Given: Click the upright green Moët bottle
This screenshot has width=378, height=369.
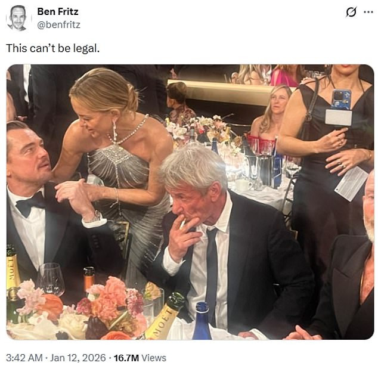Looking at the screenshot, I should pos(13,280).
